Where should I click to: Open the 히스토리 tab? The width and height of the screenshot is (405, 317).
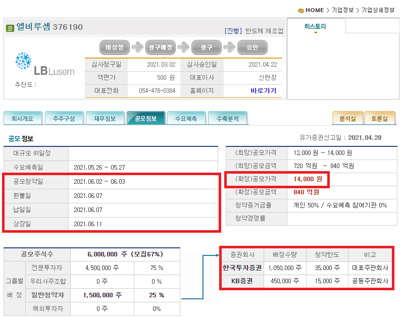click(x=315, y=26)
